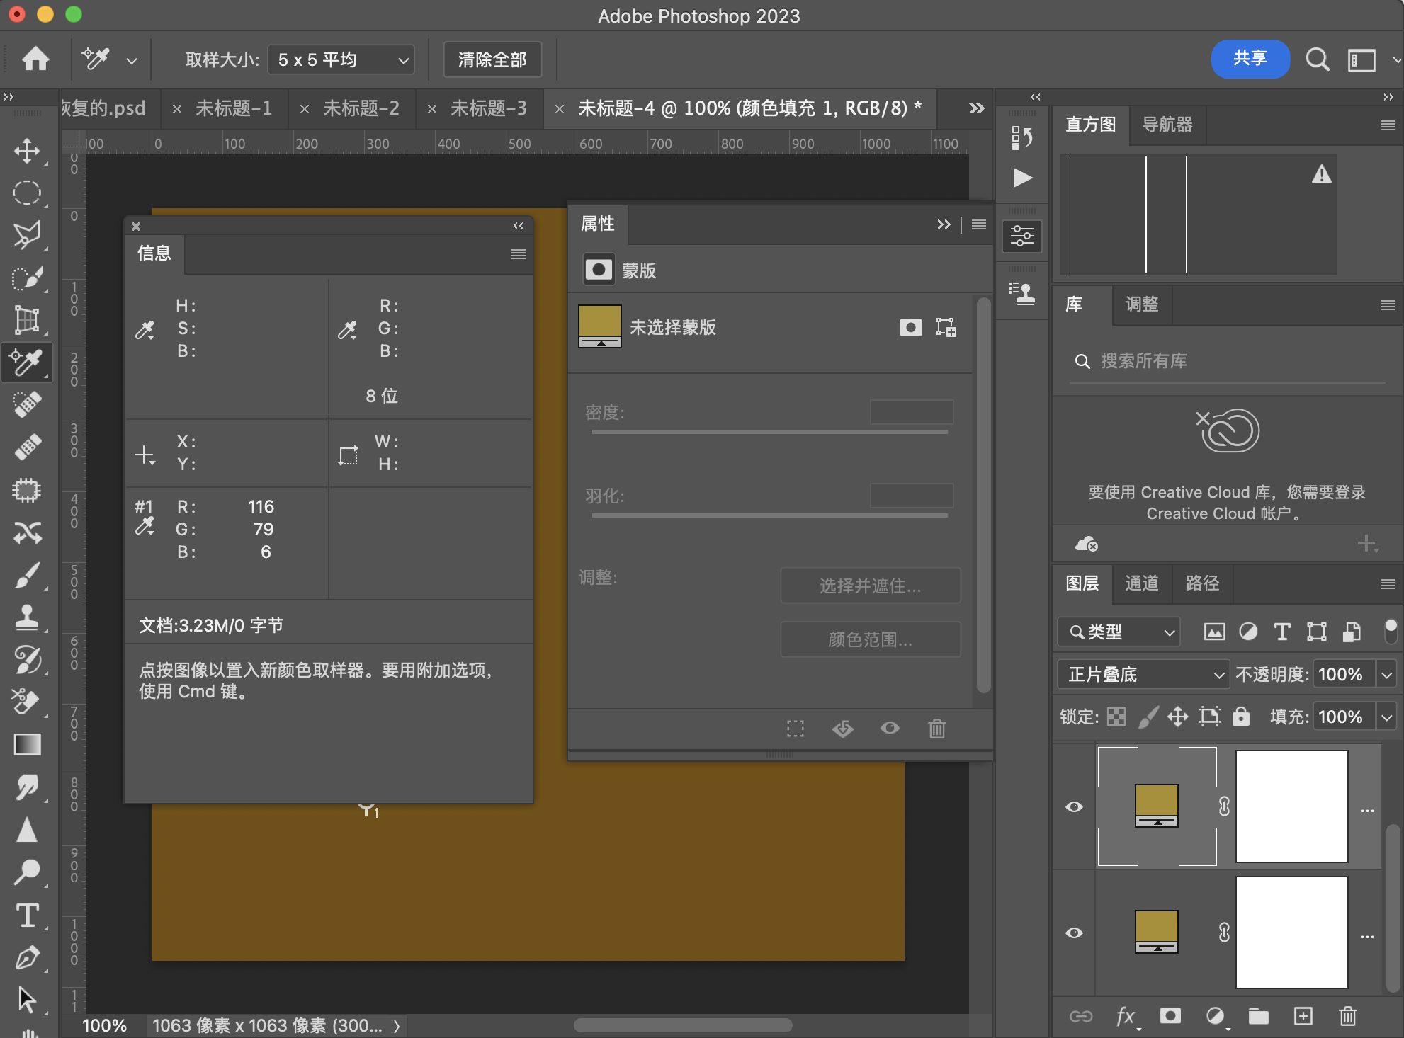Click color fill swatch in Properties panel

(600, 326)
